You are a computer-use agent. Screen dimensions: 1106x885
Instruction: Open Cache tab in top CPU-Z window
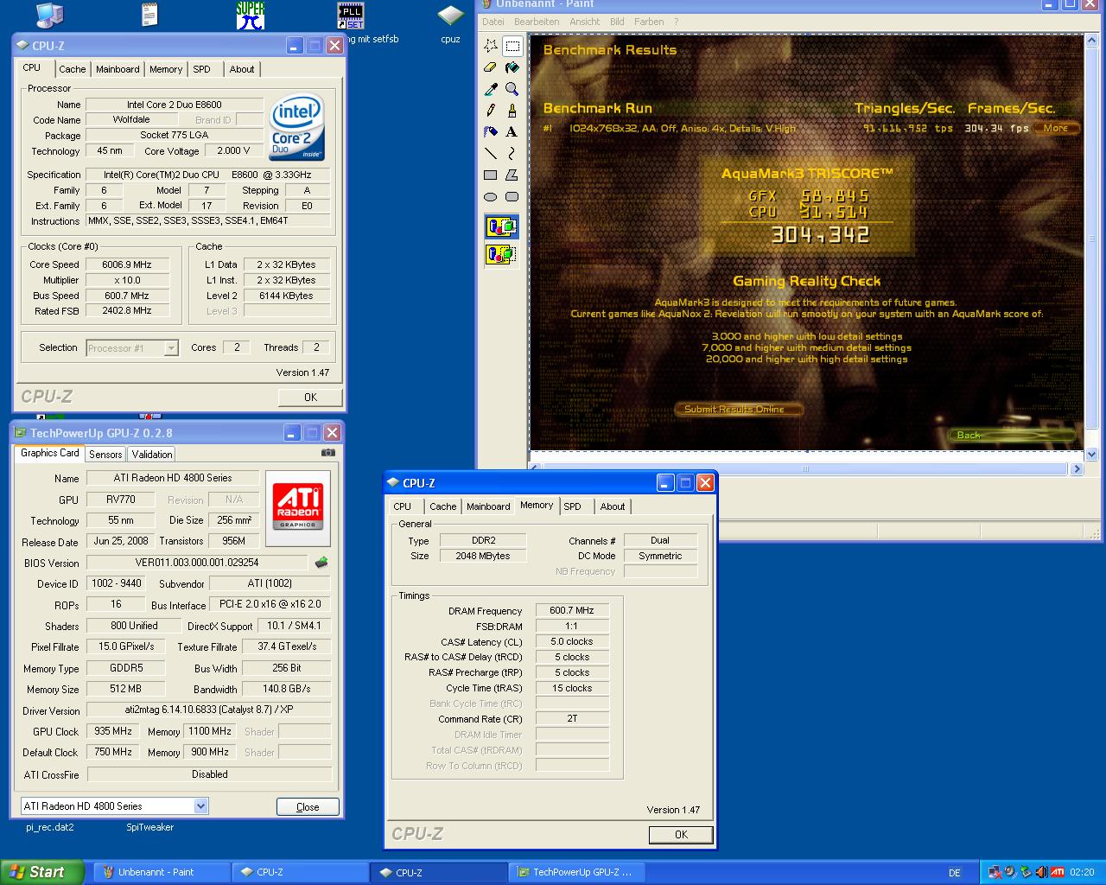(73, 69)
